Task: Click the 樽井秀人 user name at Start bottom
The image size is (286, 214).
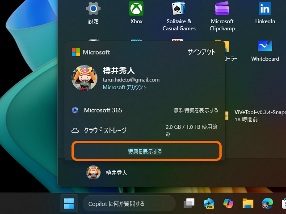Action: point(116,173)
